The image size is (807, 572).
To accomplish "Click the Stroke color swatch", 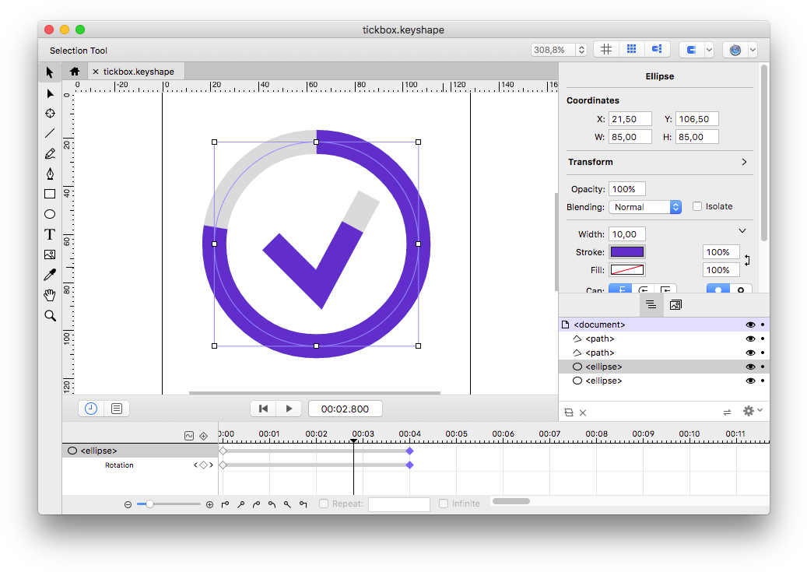I will click(626, 251).
